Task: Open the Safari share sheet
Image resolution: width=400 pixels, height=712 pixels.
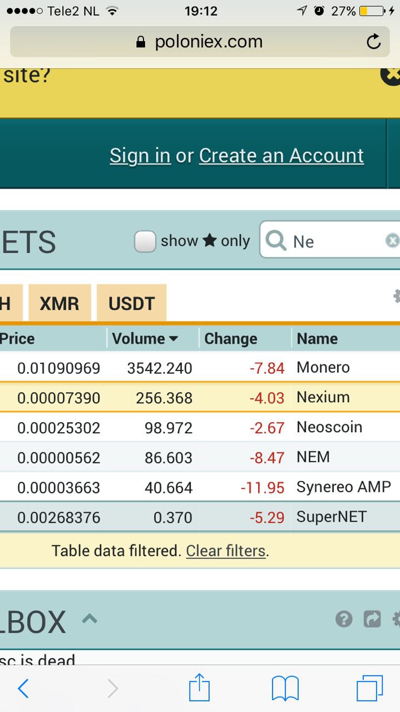Action: [199, 687]
